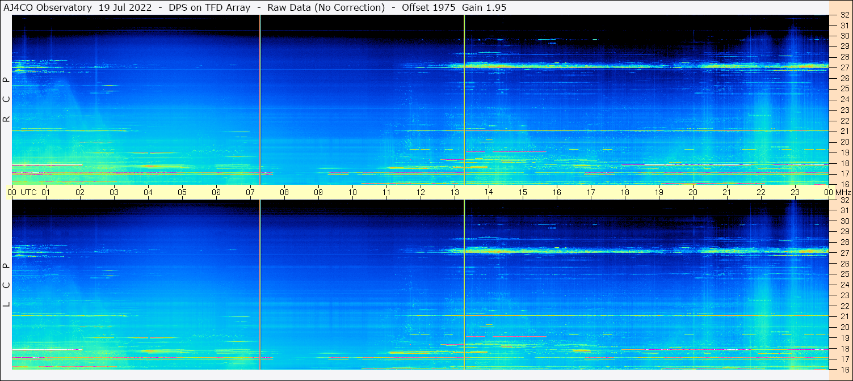Click "DPS on TFD Array" header text
853x381 pixels.
[209, 7]
